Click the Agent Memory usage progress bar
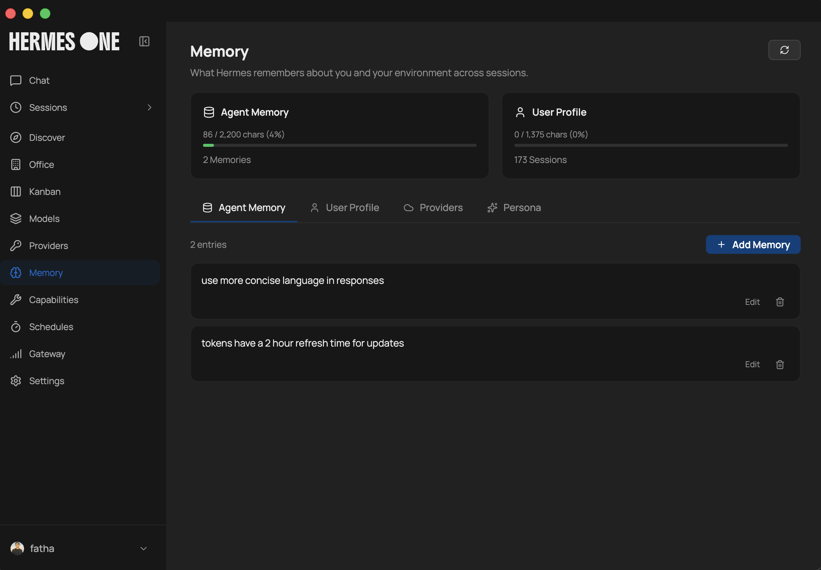 340,145
